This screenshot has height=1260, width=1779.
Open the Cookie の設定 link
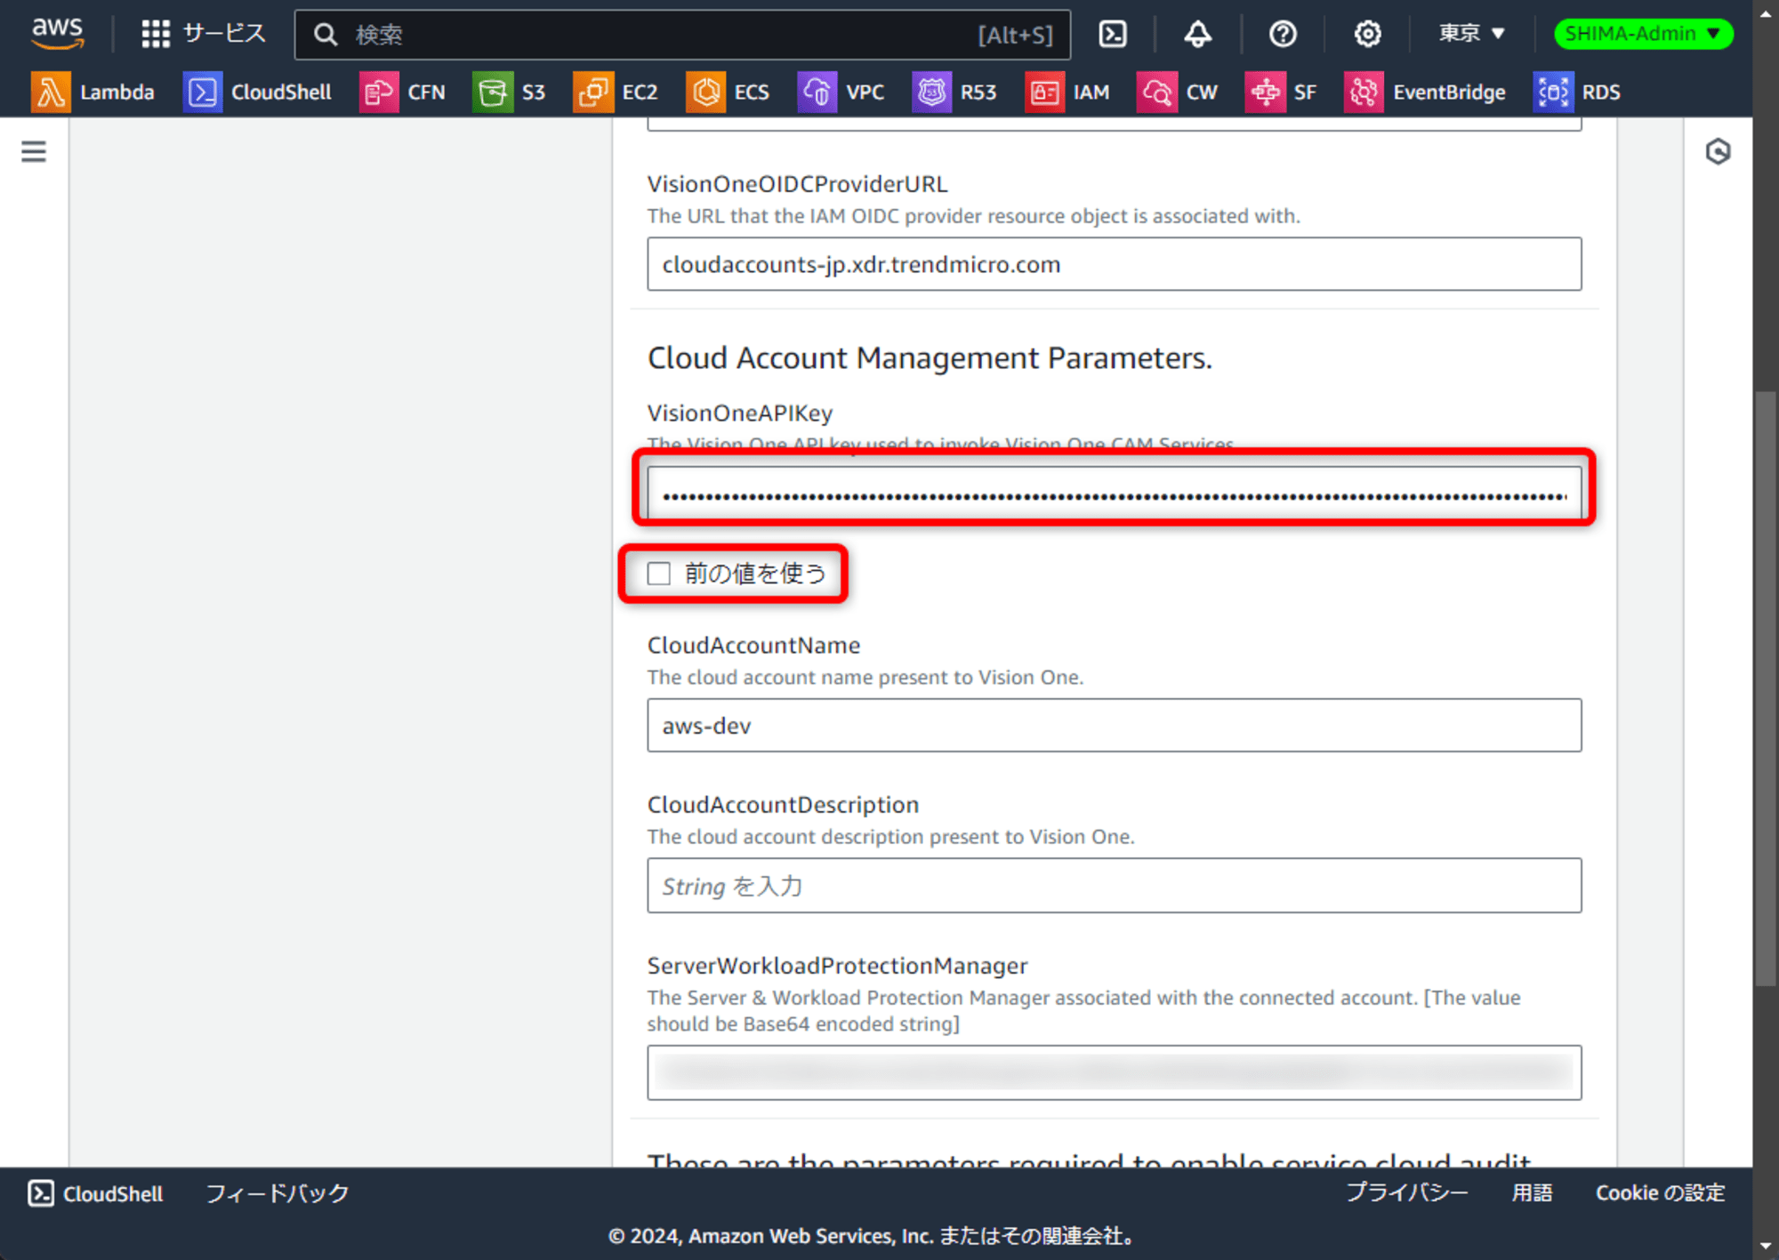point(1660,1192)
